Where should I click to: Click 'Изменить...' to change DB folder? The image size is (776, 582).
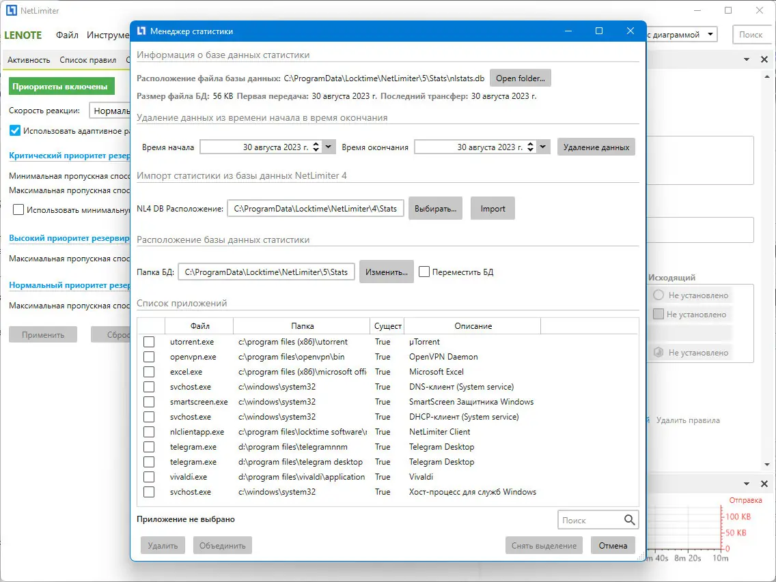tap(387, 272)
